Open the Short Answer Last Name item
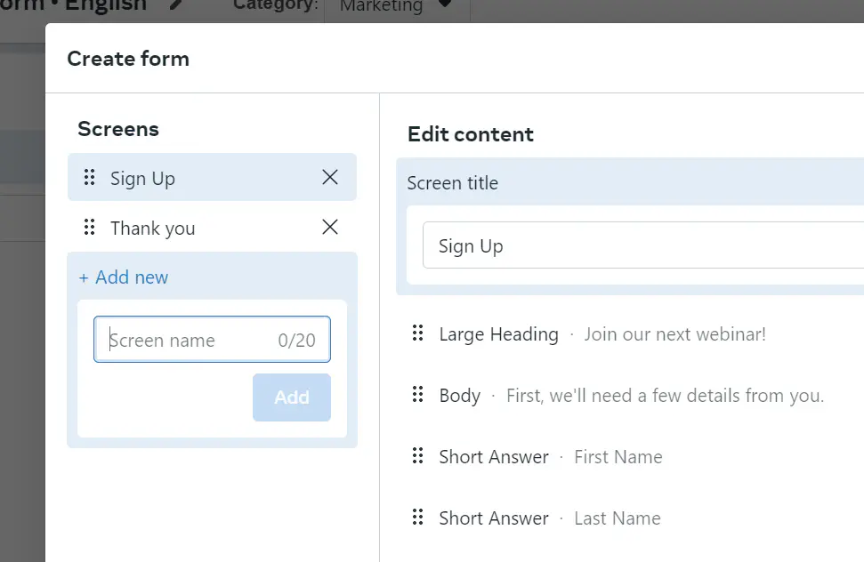 (549, 518)
